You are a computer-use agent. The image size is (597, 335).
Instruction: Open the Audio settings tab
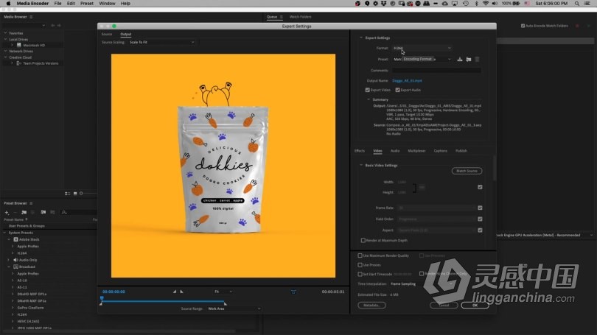(x=395, y=151)
